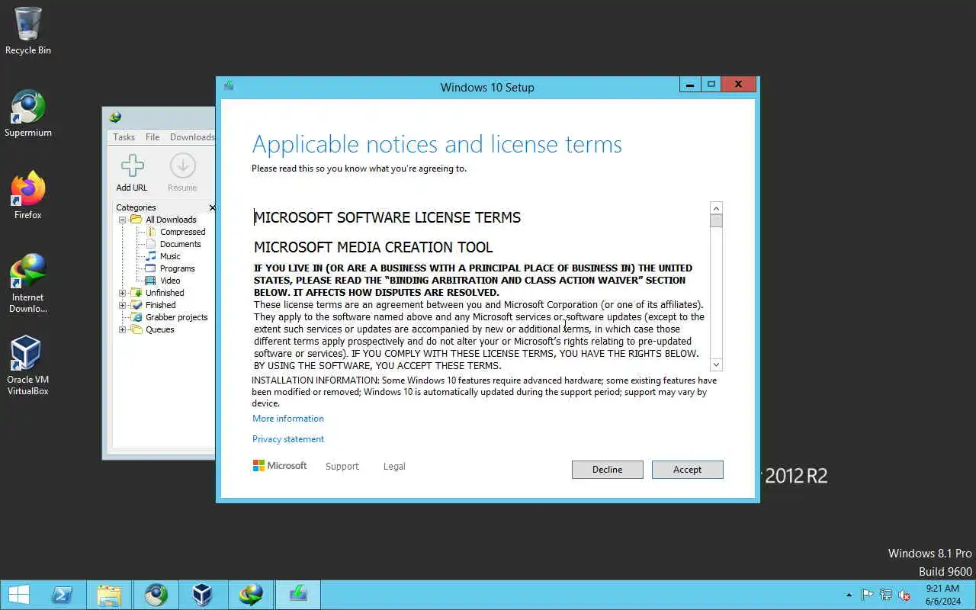Open the Downloads menu in IDM
Image resolution: width=976 pixels, height=610 pixels.
coord(192,137)
